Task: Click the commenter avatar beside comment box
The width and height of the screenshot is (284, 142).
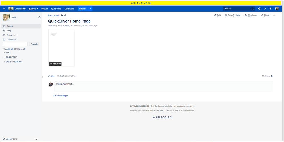Action: pyautogui.click(x=51, y=84)
